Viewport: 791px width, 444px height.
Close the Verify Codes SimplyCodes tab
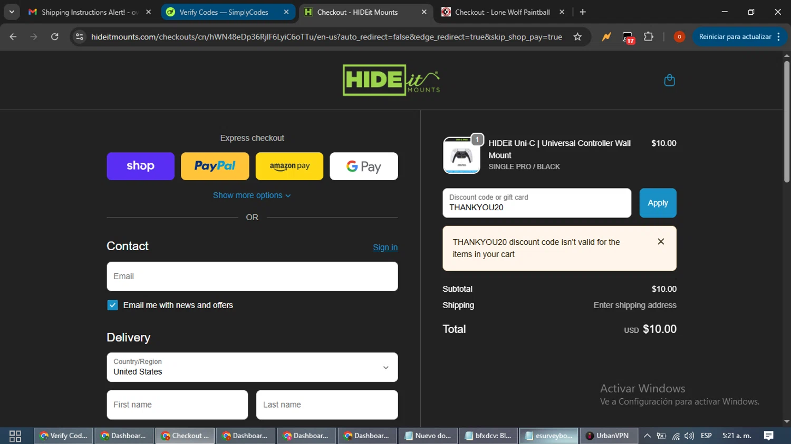coord(286,12)
